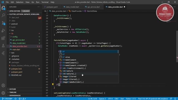178x100 pixels.
Task: Open the Run menu
Action: pyautogui.click(x=38, y=2)
